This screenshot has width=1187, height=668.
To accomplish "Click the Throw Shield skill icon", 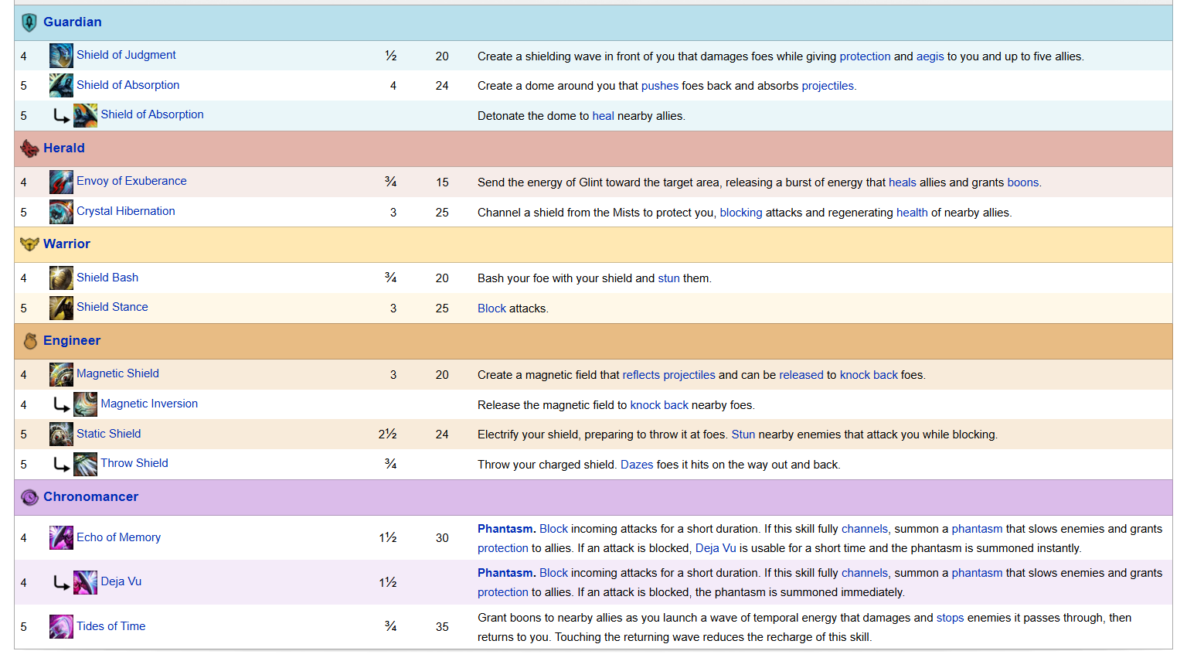I will (x=85, y=464).
